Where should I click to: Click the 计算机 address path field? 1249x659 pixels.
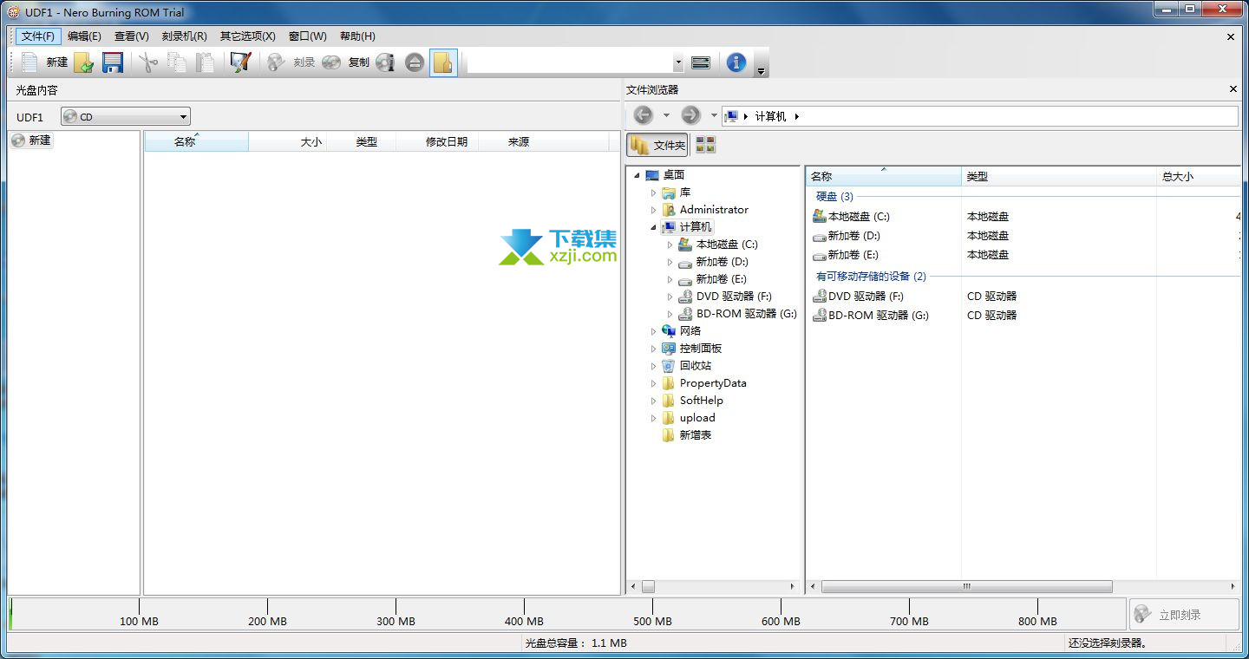coord(980,116)
